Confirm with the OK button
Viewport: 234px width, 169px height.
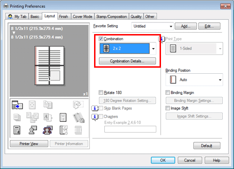[163, 160]
